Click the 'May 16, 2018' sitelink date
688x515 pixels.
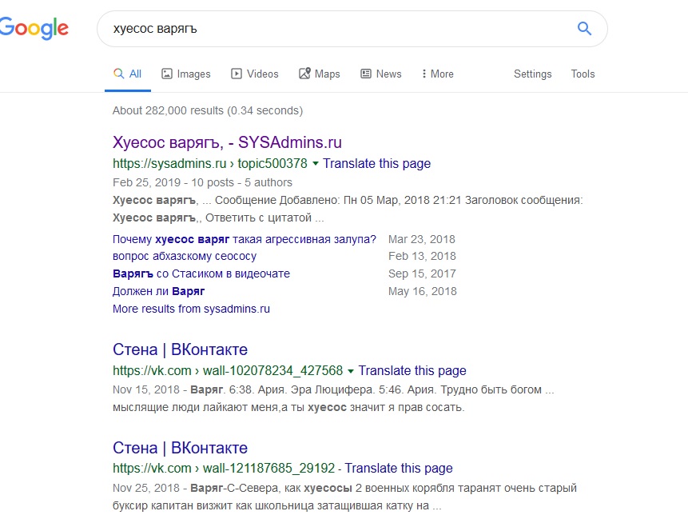423,291
